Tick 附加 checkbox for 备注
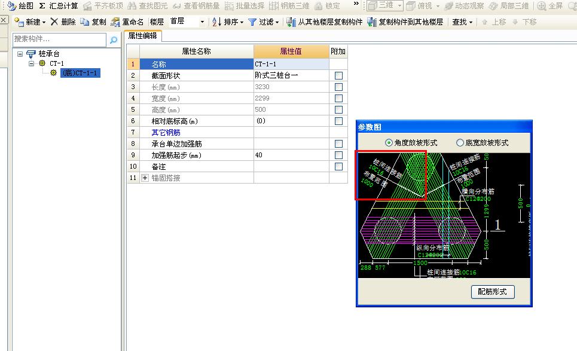Viewport: 577px width, 351px height. 338,167
